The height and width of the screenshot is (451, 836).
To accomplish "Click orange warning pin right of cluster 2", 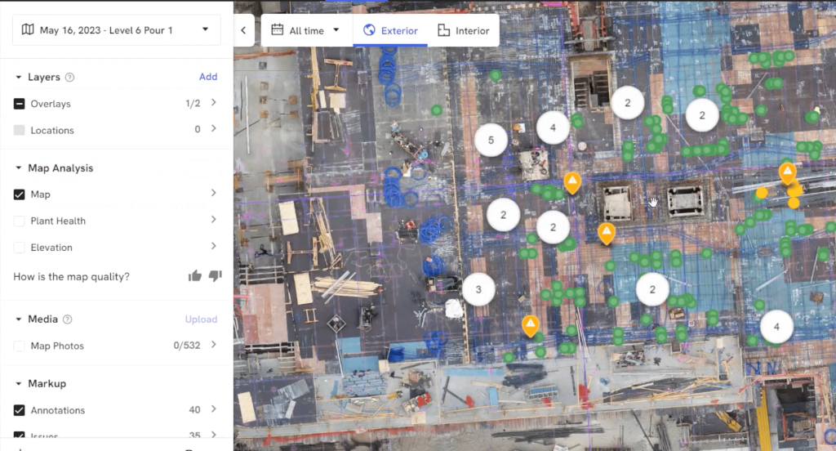I will tap(607, 233).
